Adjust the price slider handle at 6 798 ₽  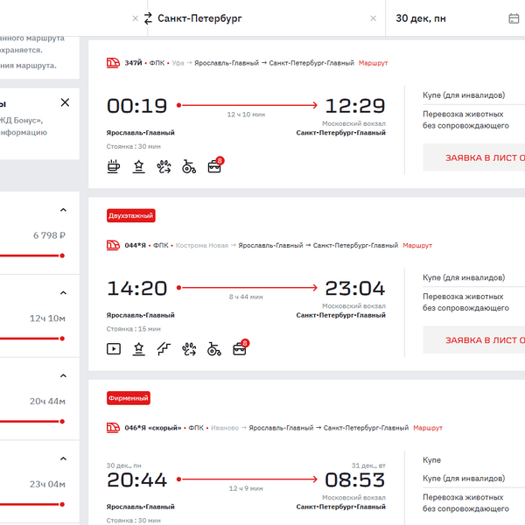62,255
